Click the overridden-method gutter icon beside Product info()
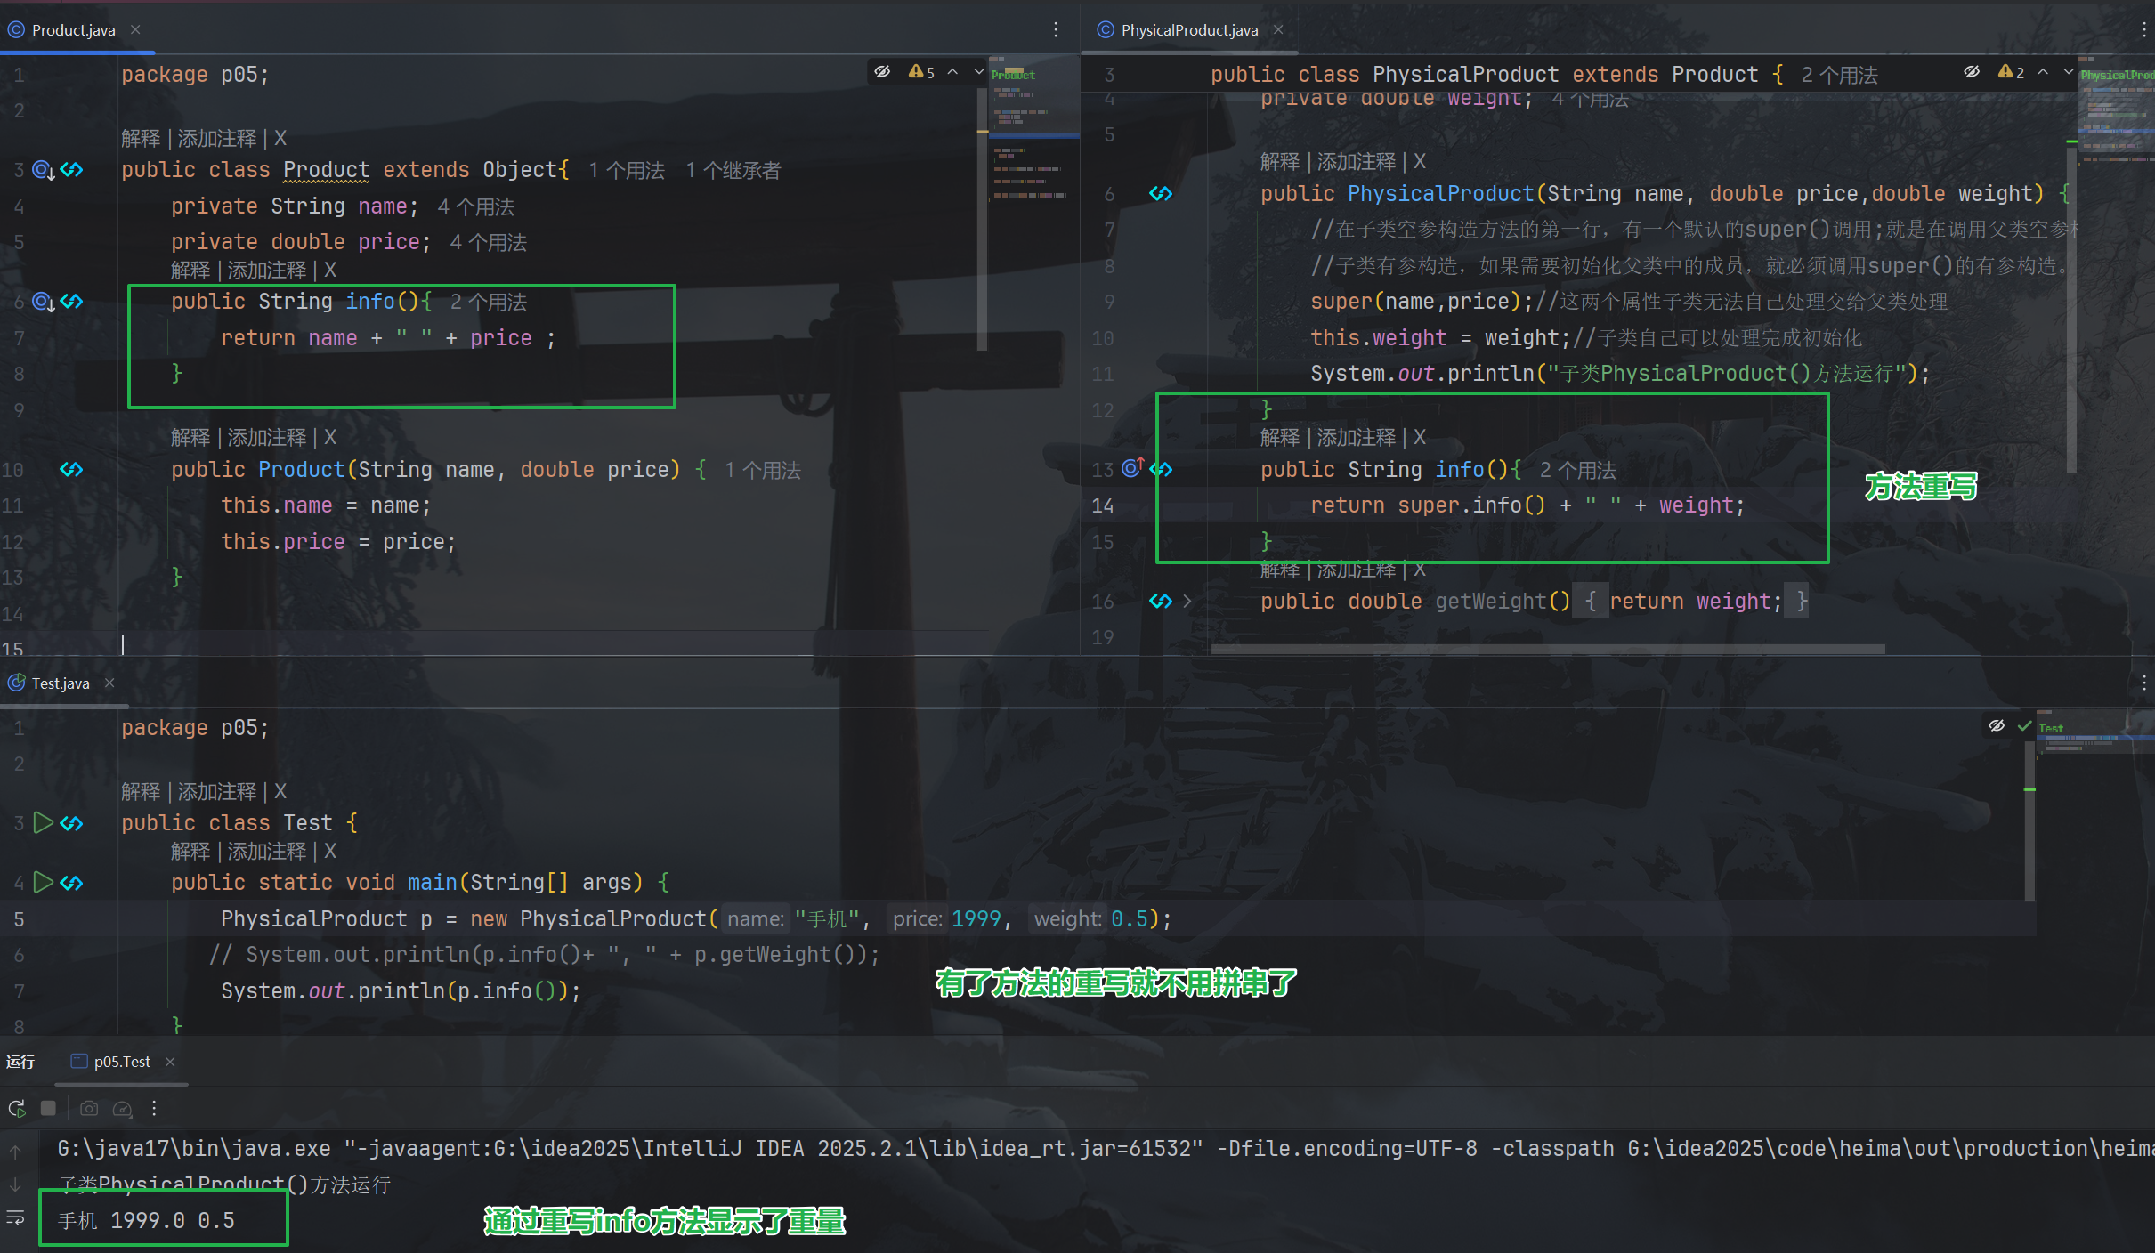 tap(43, 302)
